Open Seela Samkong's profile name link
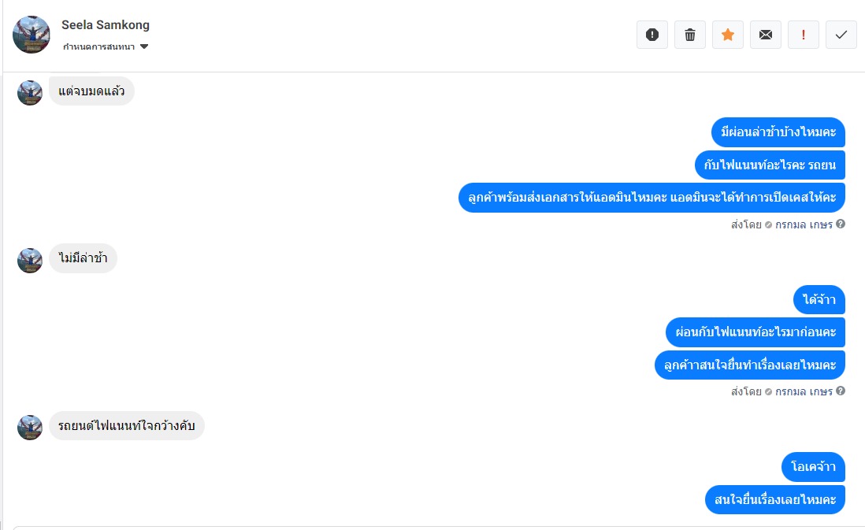Viewport: 865px width, 530px height. point(106,24)
